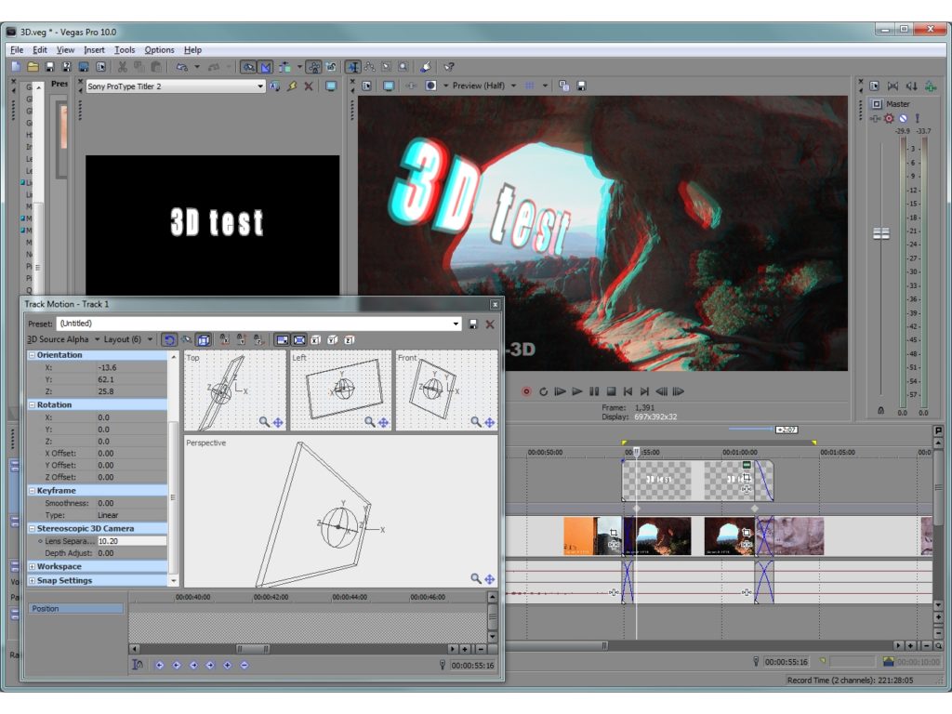Screen dimensions: 952x714
Task: Delete the current Track Motion preset
Action: point(488,324)
